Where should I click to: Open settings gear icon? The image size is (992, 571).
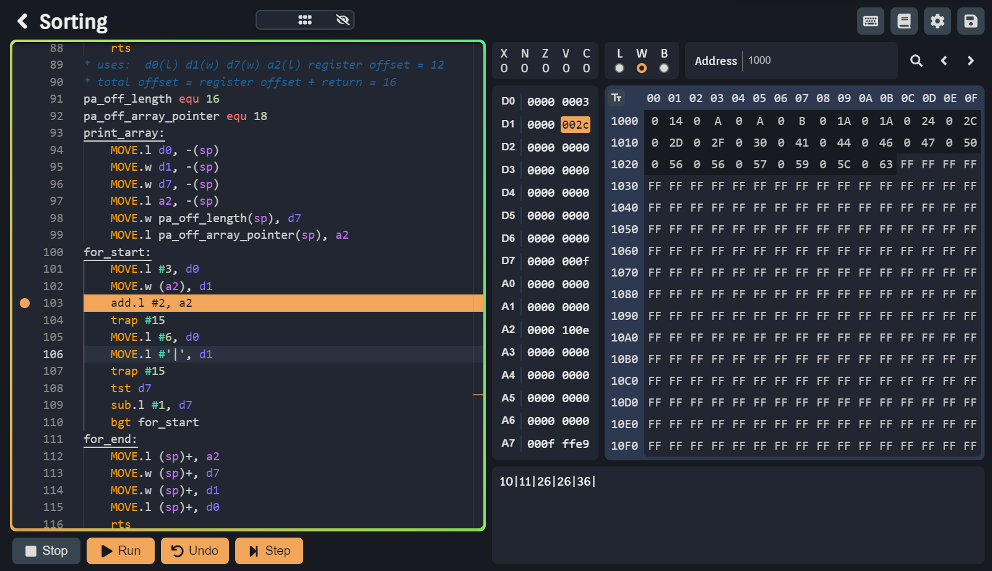[938, 21]
